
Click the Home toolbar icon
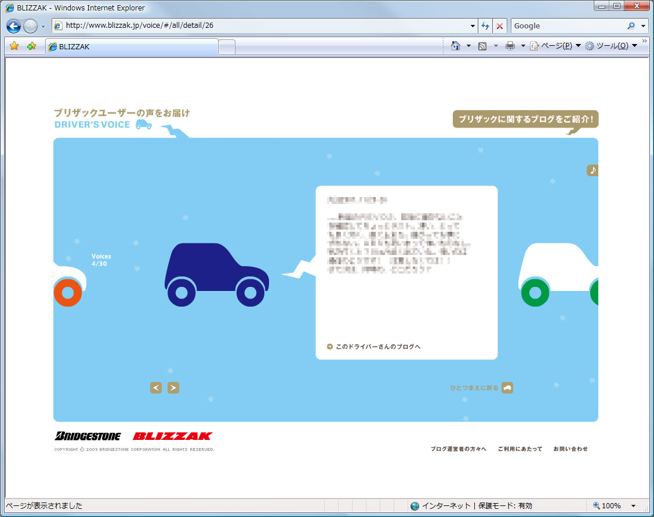click(456, 46)
